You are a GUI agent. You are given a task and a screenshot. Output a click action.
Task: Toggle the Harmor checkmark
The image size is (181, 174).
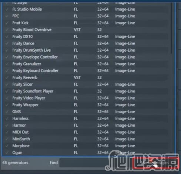7,125
